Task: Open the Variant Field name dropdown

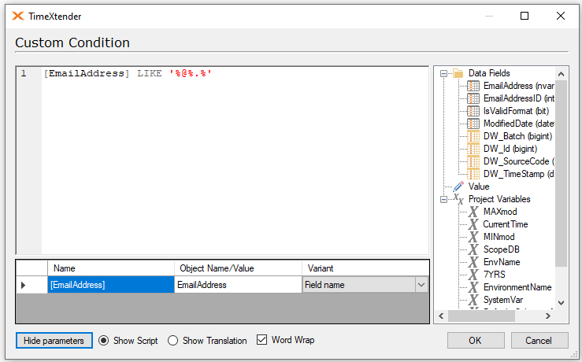Action: (x=421, y=285)
